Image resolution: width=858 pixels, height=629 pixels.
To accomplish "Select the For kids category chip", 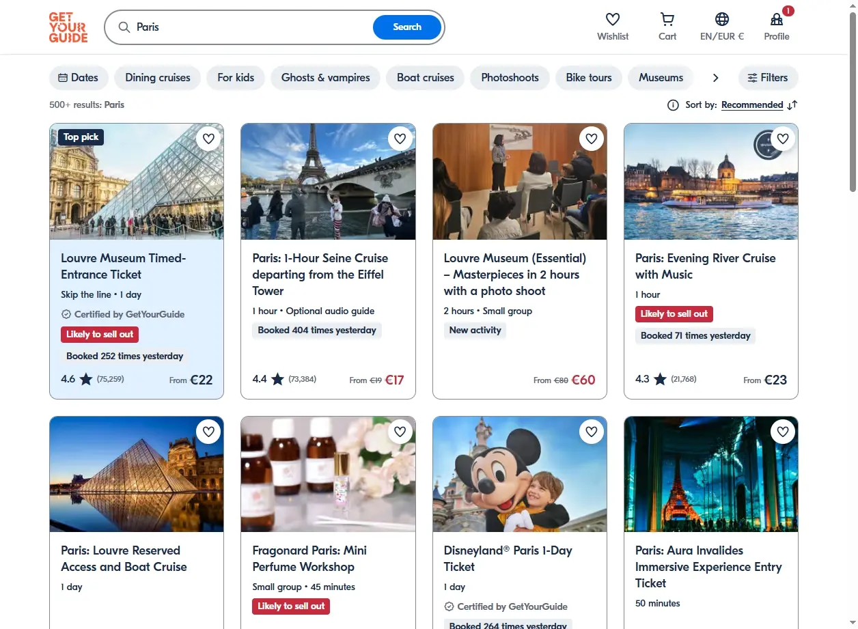I will click(x=236, y=78).
